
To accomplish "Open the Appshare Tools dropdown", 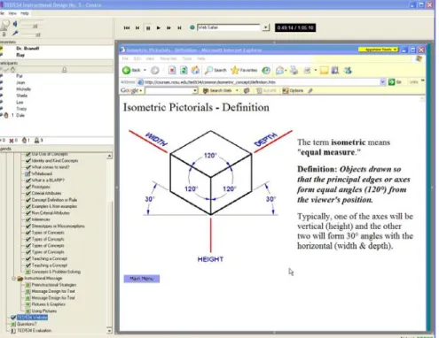I will coord(378,50).
